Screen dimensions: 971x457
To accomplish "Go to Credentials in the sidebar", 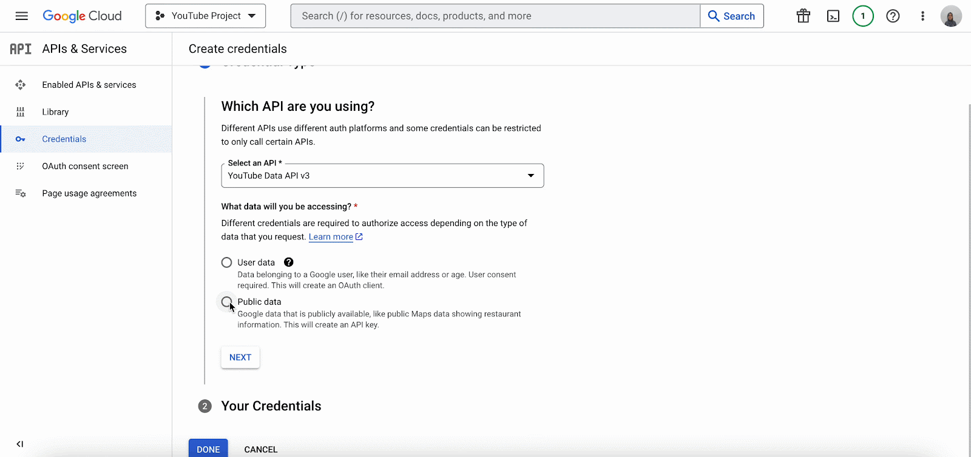I will tap(86, 139).
